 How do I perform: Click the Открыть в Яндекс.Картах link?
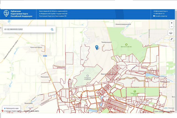click(13, 111)
